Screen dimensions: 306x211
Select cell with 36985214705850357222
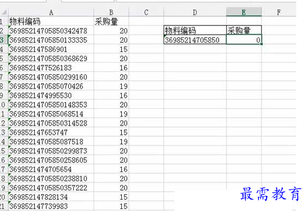pyautogui.click(x=51, y=188)
